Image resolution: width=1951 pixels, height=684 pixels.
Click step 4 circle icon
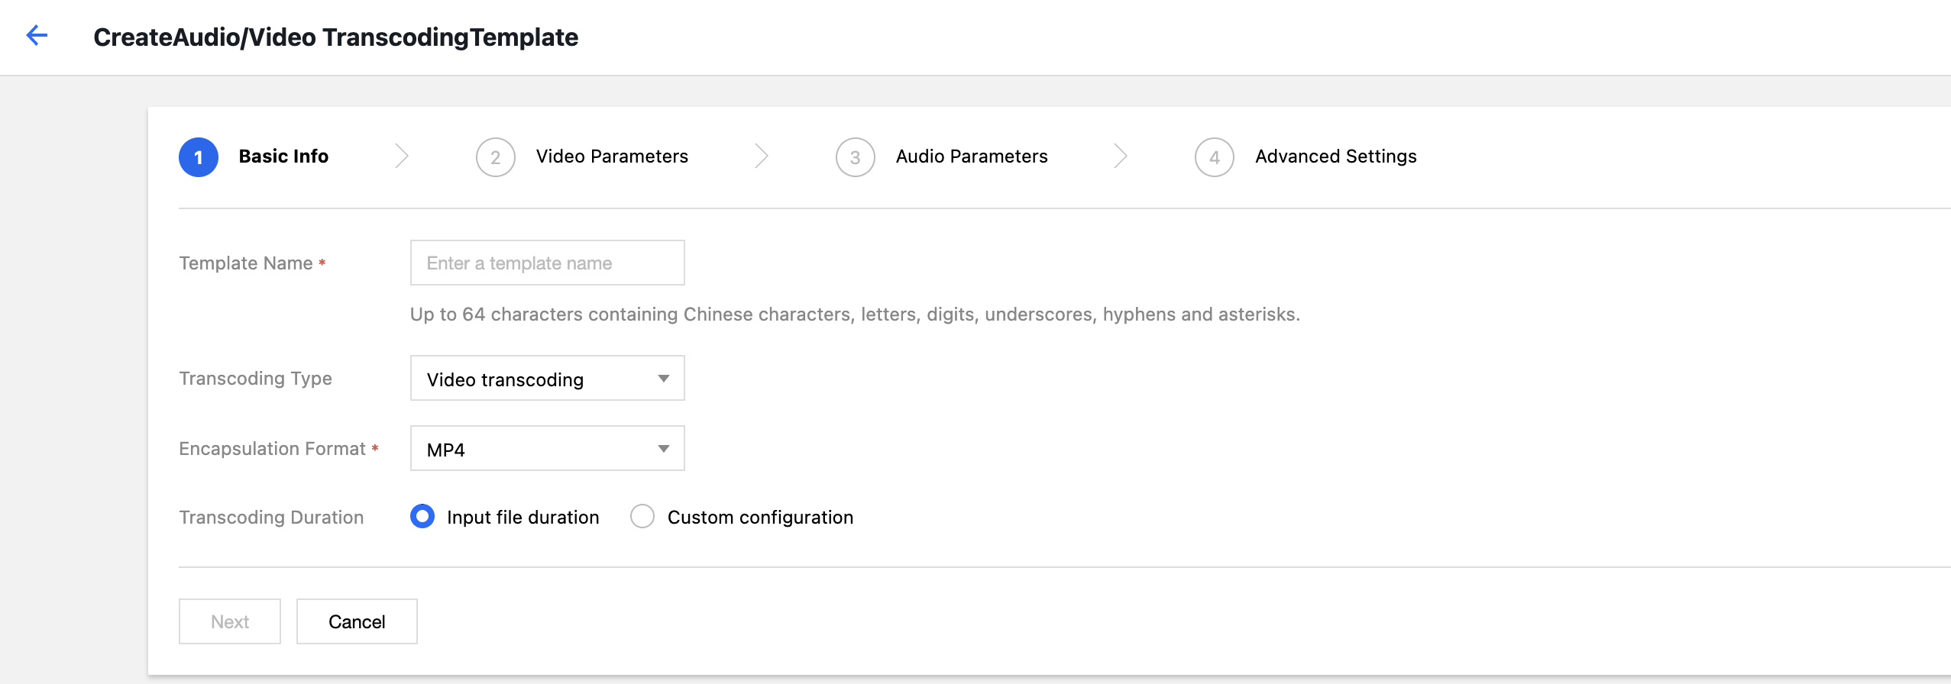click(x=1214, y=157)
